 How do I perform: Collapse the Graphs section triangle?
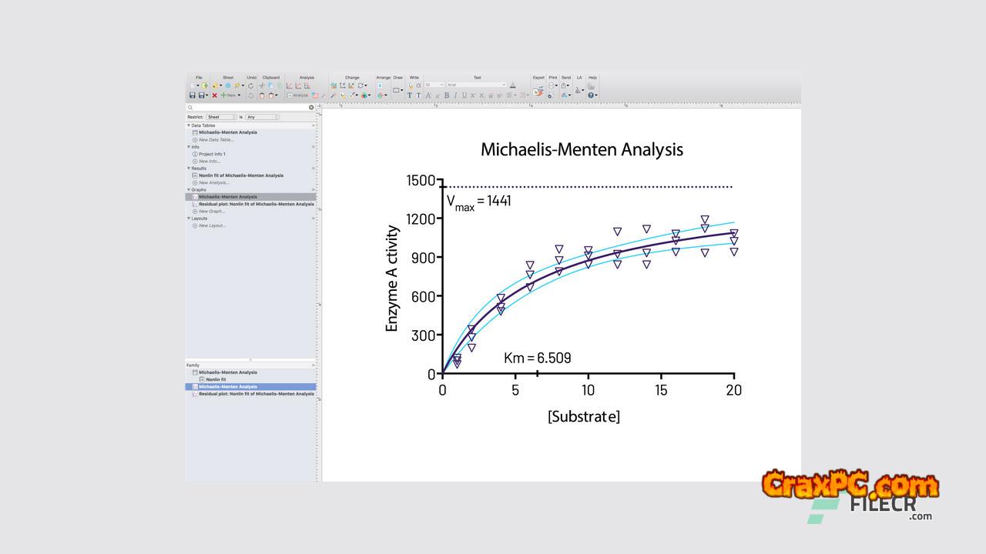[189, 190]
